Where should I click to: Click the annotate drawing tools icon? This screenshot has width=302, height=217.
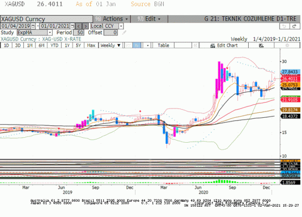[261, 46]
